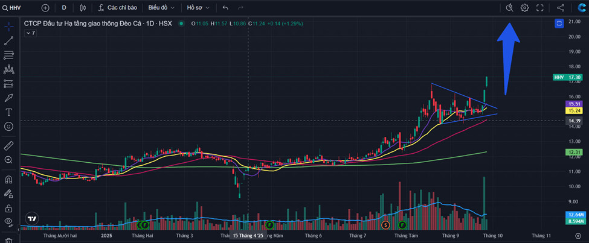
Task: Click the purple 15.51 price label
Action: click(x=575, y=104)
